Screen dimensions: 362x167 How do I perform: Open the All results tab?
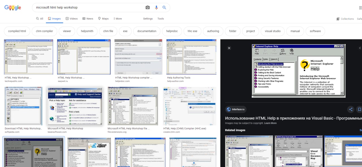tap(40, 19)
